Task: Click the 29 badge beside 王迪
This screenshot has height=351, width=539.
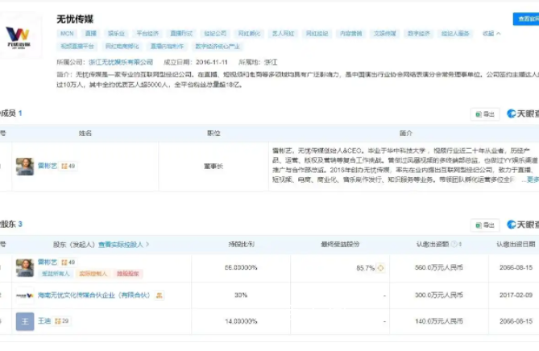Action: (x=62, y=321)
